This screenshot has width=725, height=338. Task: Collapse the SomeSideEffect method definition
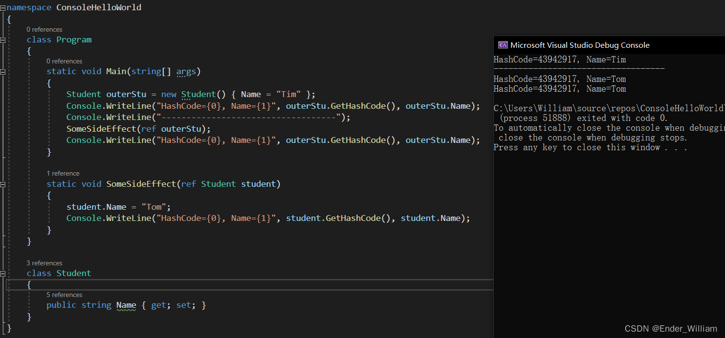click(x=3, y=184)
